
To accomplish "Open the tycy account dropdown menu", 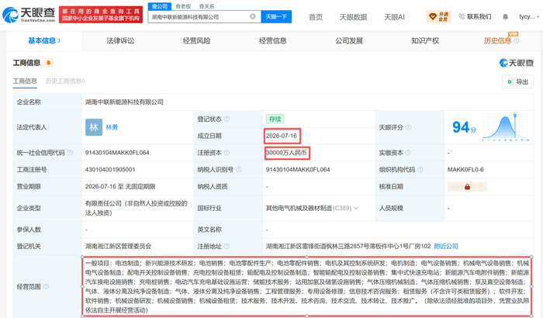I will (529, 16).
